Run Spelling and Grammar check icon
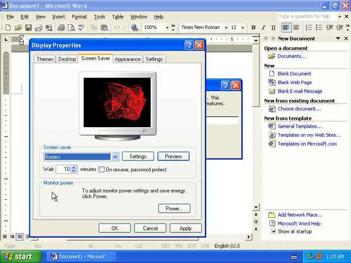351x263 pixels. point(81,28)
